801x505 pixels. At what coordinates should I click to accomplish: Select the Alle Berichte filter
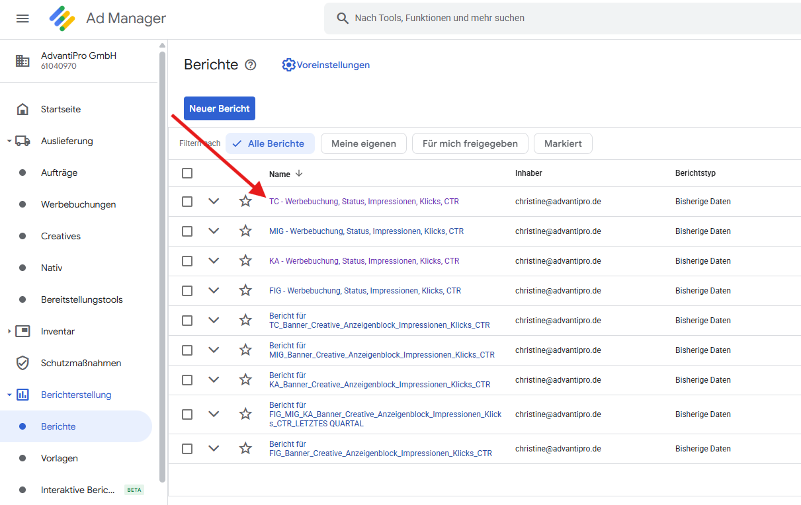[x=270, y=143]
